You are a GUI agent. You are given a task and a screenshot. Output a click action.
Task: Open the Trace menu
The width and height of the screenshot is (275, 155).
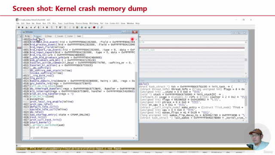coord(60,23)
